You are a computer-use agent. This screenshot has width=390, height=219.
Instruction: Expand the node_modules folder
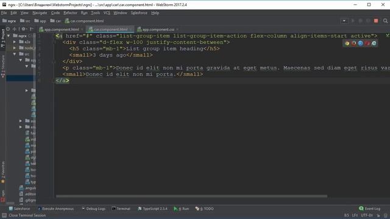(15, 47)
